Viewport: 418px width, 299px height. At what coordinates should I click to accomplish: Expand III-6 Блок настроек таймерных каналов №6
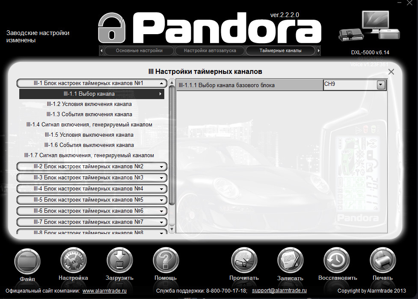coord(92,211)
